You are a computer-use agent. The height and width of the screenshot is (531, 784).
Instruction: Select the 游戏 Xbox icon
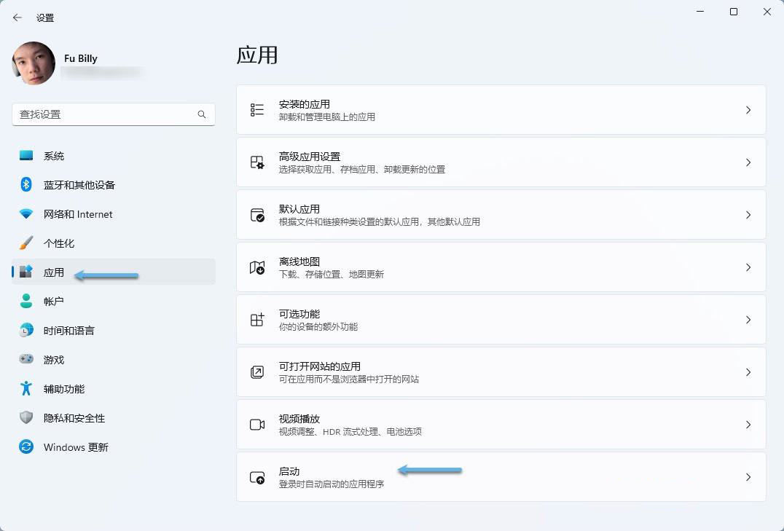point(26,359)
